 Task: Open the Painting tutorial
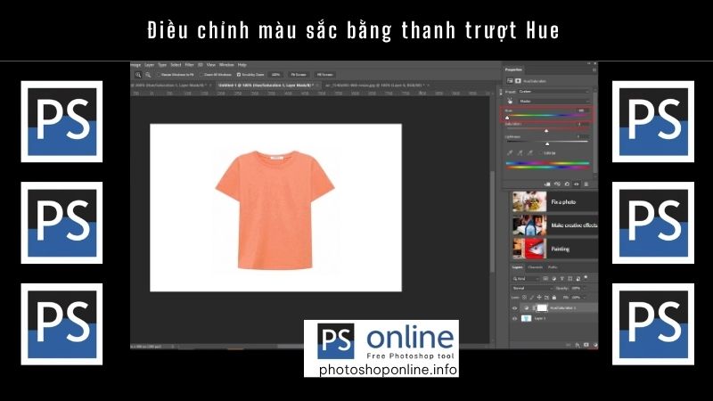[x=554, y=250]
